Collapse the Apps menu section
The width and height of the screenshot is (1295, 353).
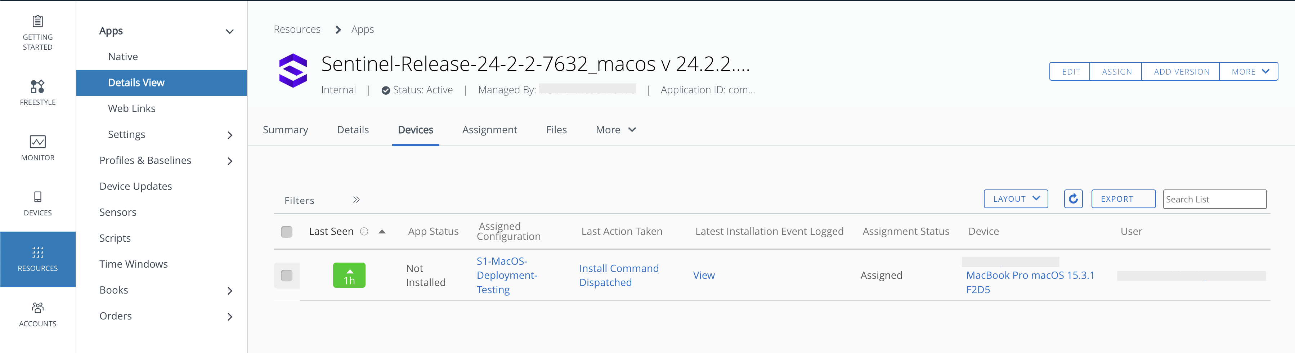[x=230, y=32]
